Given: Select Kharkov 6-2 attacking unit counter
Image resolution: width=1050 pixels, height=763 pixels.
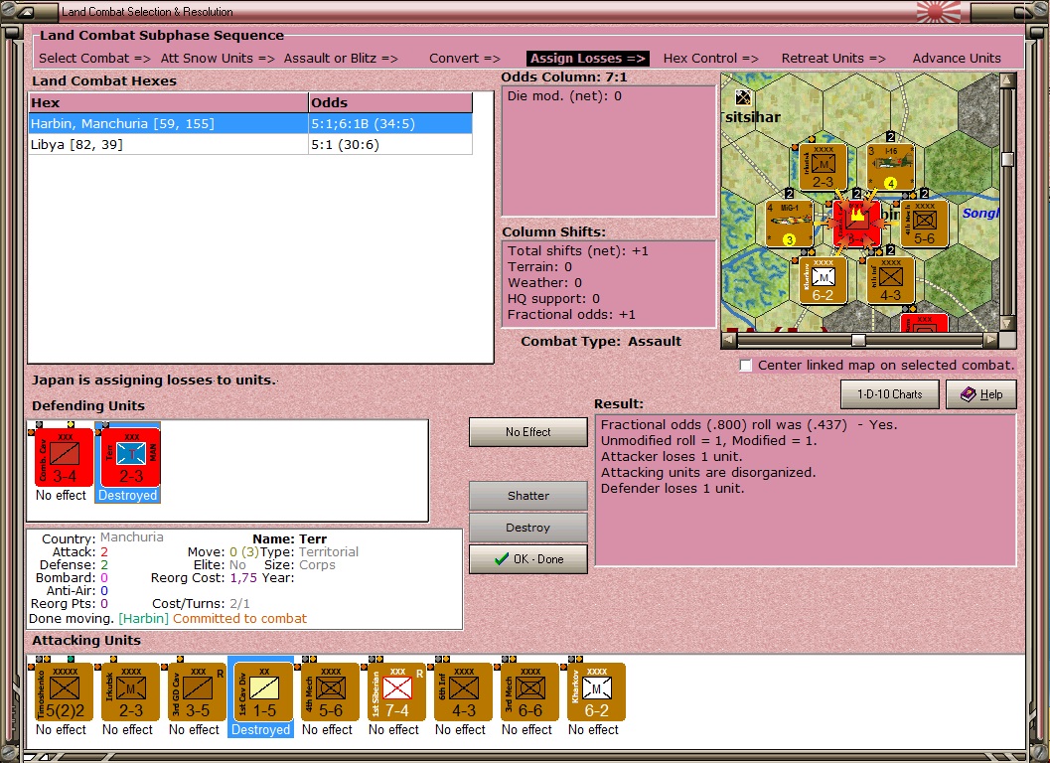Looking at the screenshot, I should [596, 692].
